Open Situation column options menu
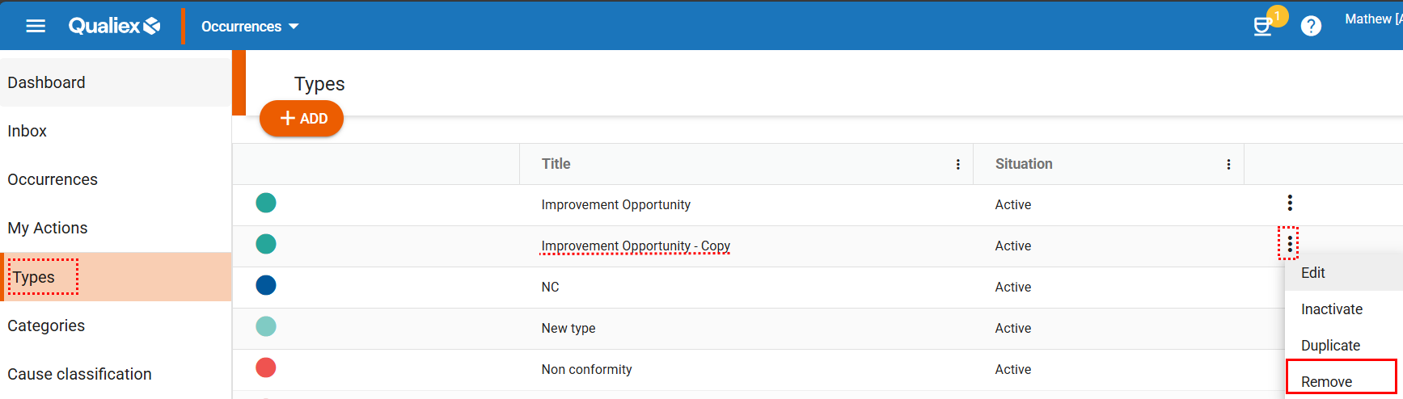The image size is (1403, 399). [x=1228, y=165]
